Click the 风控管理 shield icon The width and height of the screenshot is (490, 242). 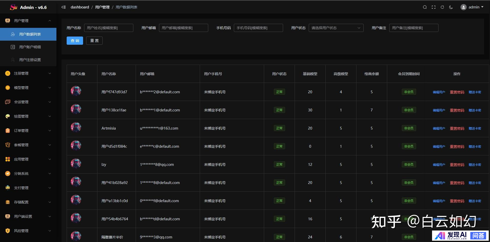8,231
